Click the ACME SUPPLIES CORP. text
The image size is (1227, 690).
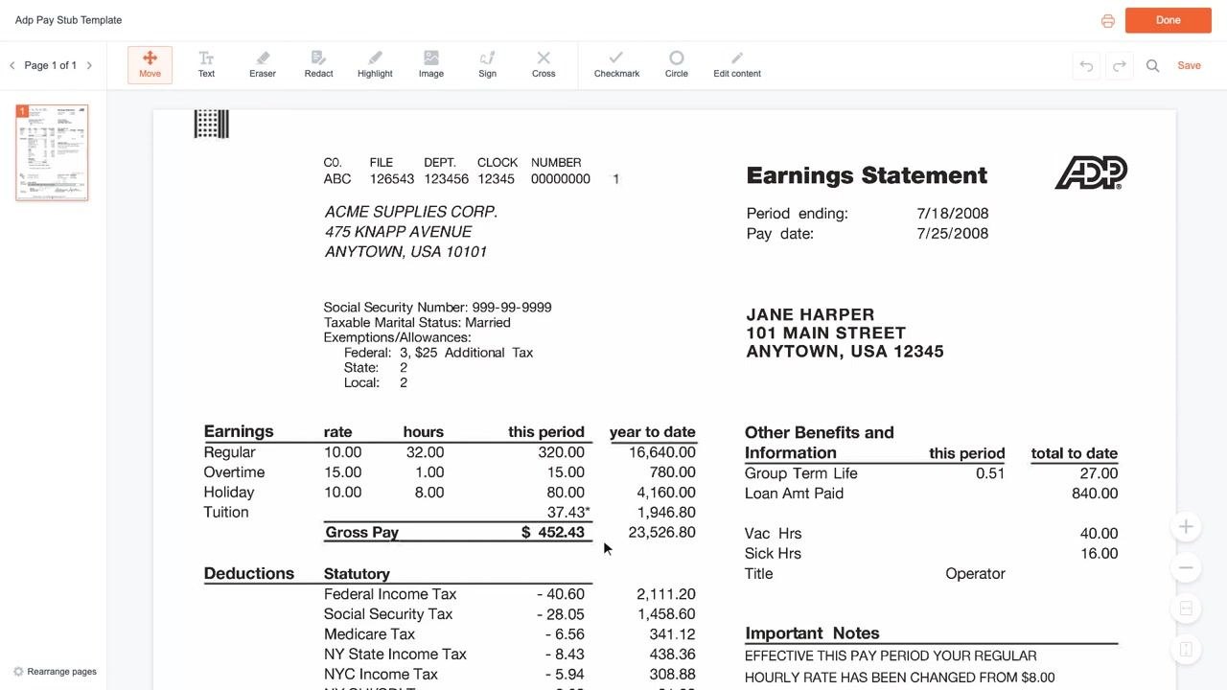click(410, 212)
